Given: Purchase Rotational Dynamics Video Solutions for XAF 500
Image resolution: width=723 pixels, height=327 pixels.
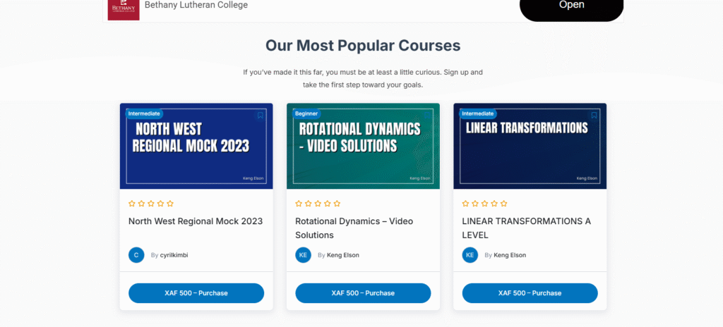Looking at the screenshot, I should 363,293.
